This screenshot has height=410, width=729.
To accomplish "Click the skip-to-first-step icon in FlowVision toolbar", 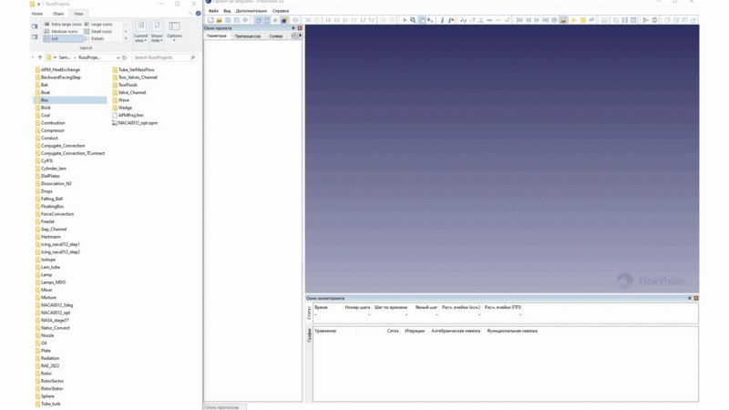I will tap(519, 20).
